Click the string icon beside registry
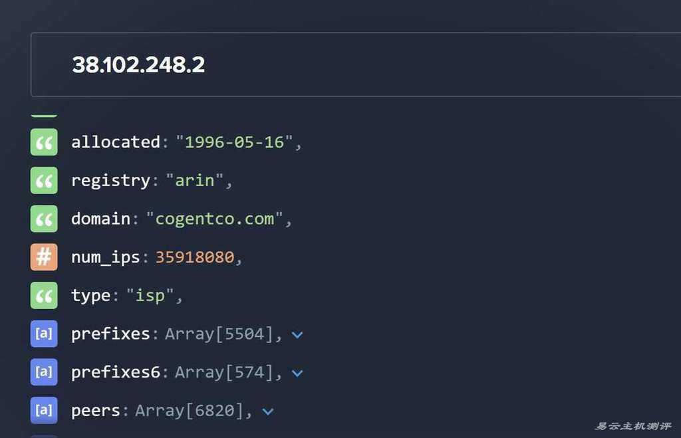Viewport: 681px width, 438px height. point(44,181)
